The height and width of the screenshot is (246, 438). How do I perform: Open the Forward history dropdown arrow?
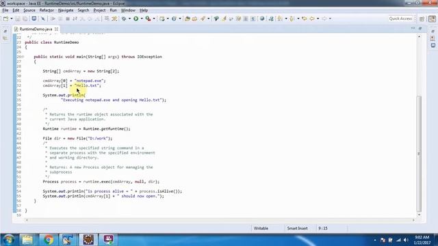click(x=330, y=18)
